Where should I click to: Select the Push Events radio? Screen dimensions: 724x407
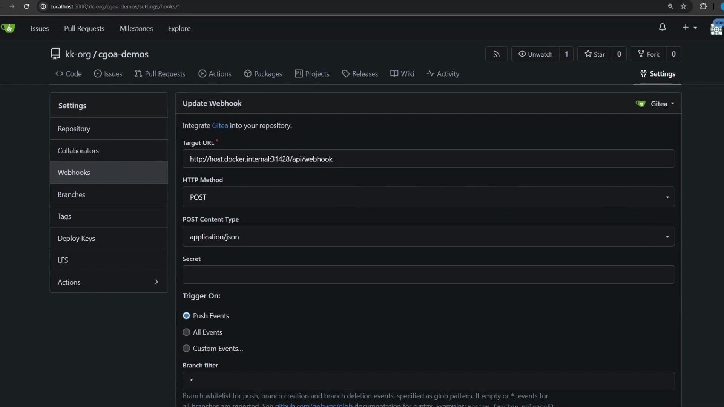click(186, 316)
